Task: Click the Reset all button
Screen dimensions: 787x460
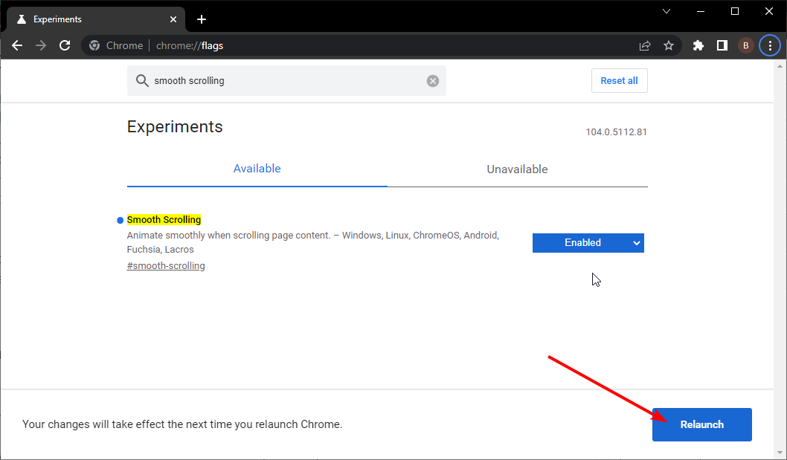Action: point(620,81)
